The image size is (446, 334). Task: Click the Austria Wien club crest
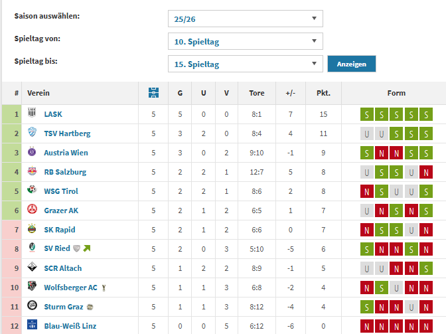(32, 153)
